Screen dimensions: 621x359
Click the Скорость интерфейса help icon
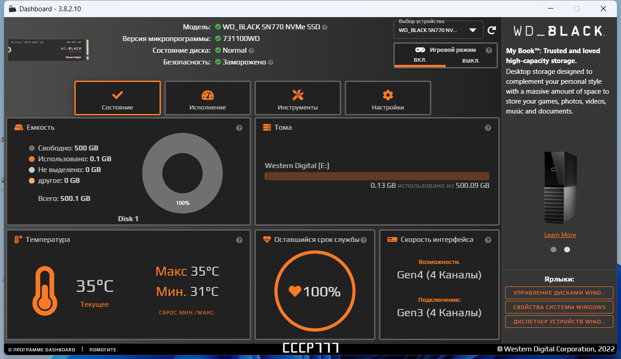(x=488, y=240)
